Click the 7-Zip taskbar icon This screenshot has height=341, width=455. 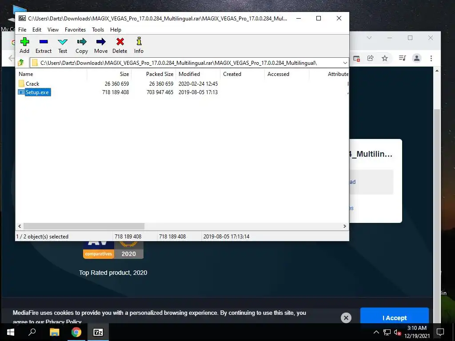[98, 332]
